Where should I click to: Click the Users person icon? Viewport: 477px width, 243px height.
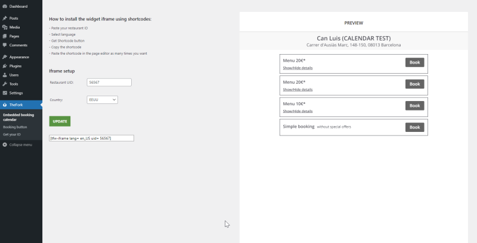pyautogui.click(x=5, y=75)
